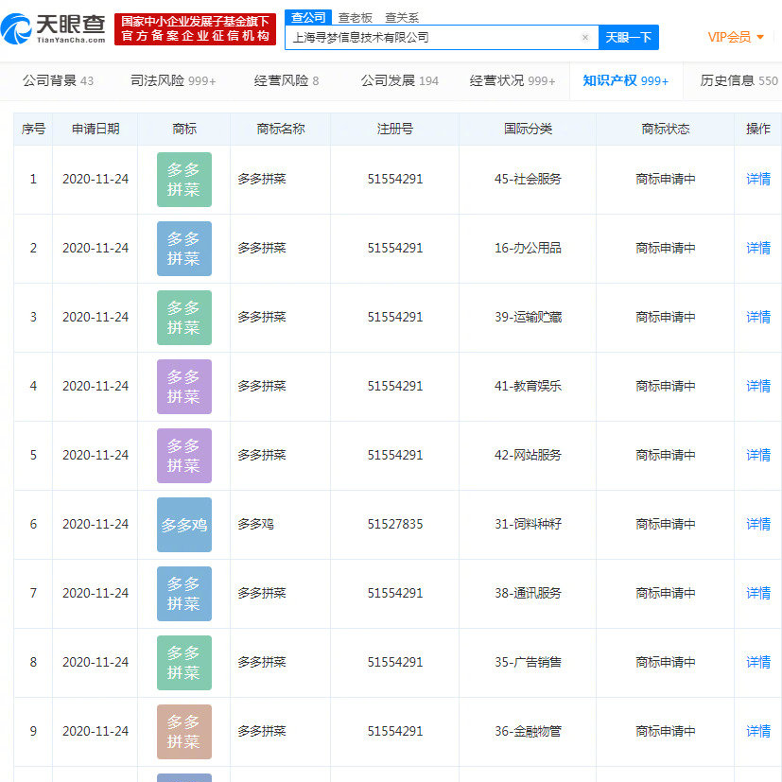This screenshot has width=782, height=782.
Task: Click the 商标状态 column header
Action: pyautogui.click(x=666, y=130)
